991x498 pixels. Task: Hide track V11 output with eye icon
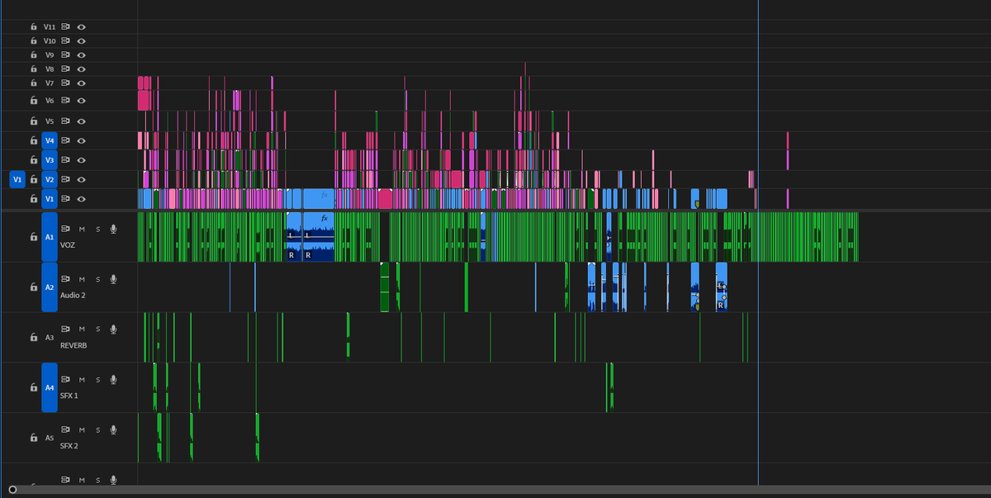82,27
